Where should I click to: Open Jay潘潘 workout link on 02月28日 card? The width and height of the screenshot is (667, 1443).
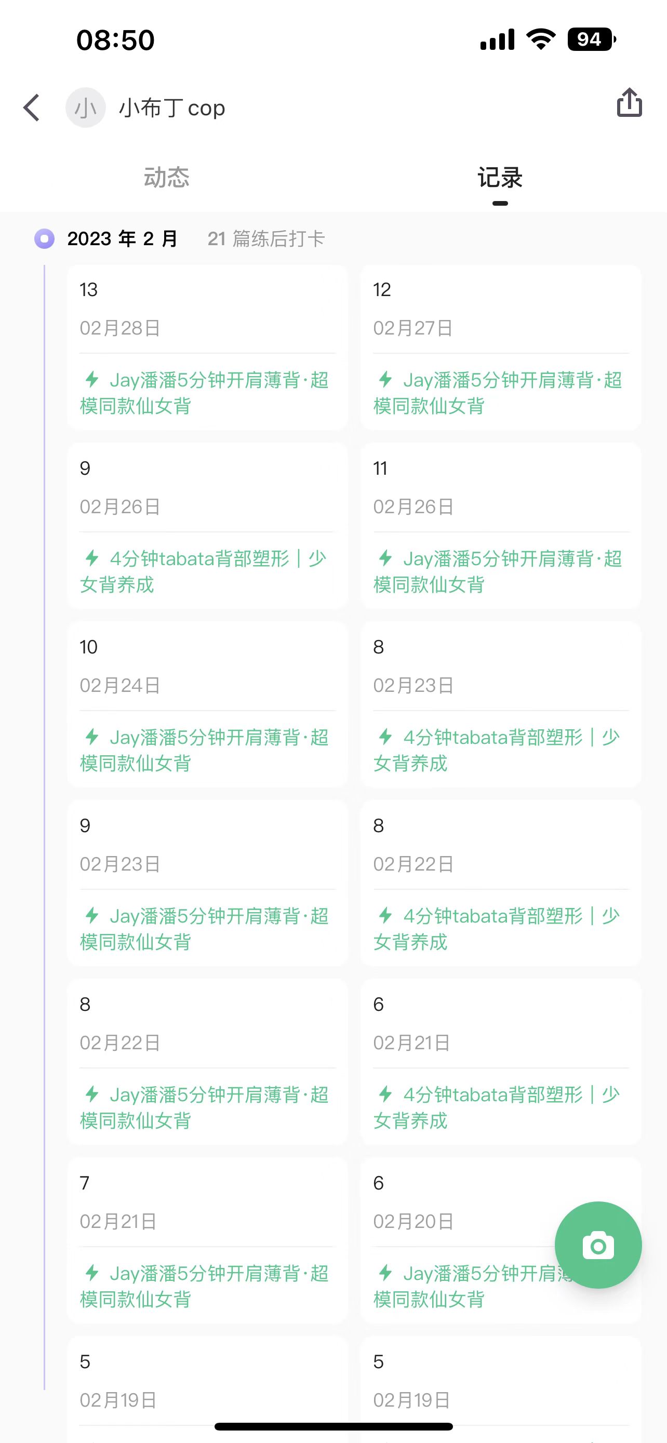coord(205,393)
